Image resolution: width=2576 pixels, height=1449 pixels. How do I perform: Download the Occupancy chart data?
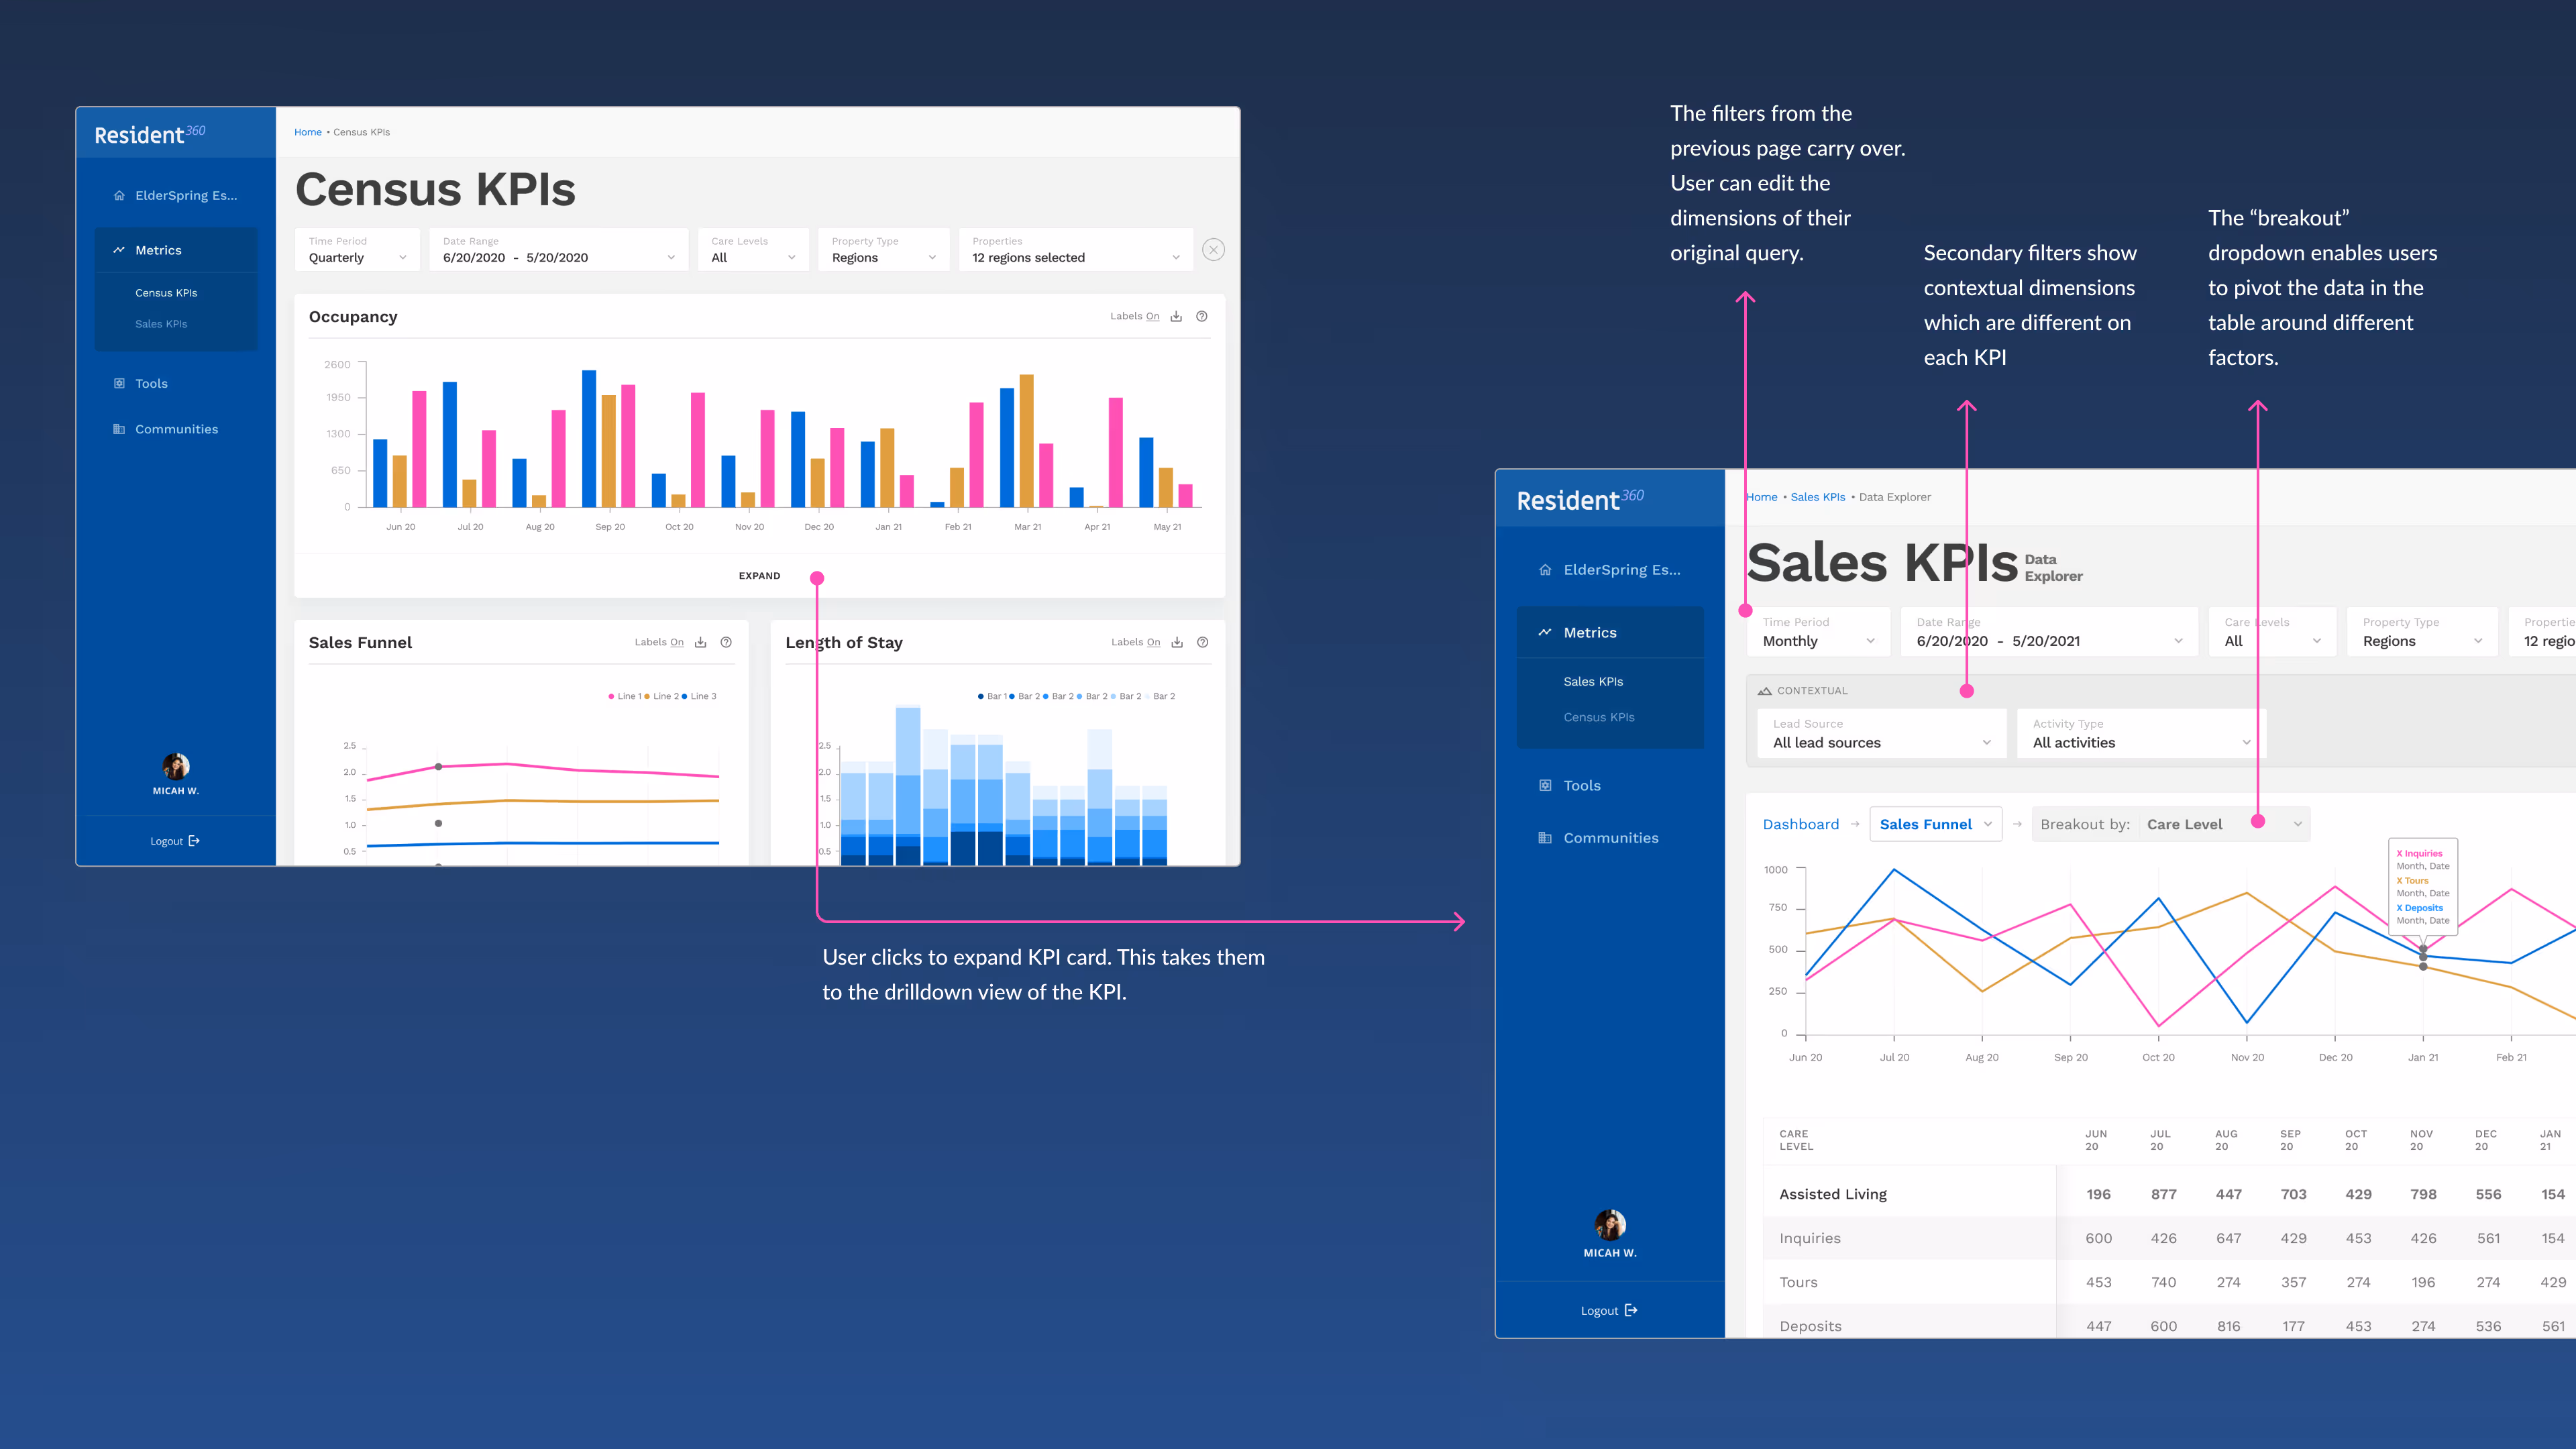[1176, 316]
